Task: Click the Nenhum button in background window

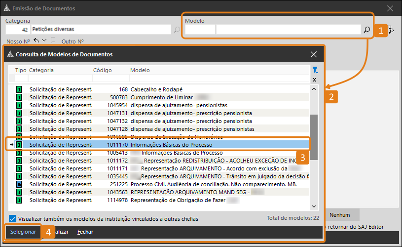Action: coord(340,215)
